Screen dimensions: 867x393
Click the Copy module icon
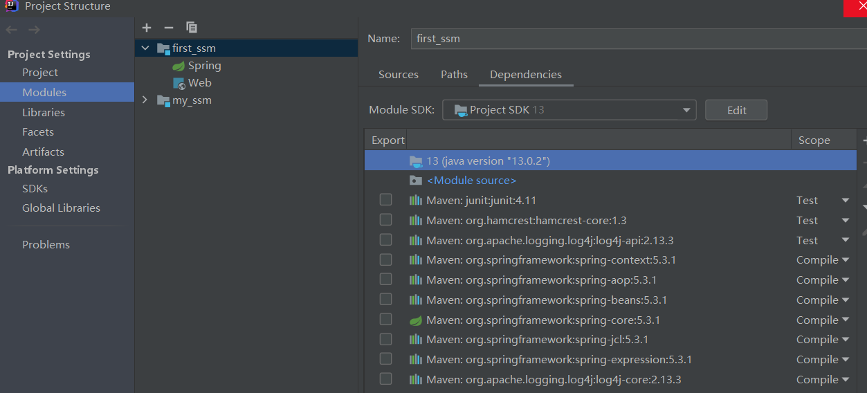click(192, 28)
